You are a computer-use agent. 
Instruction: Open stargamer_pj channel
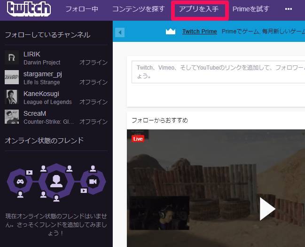click(43, 74)
